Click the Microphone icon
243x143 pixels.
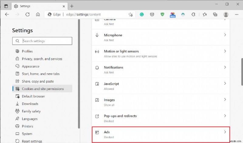click(x=97, y=35)
